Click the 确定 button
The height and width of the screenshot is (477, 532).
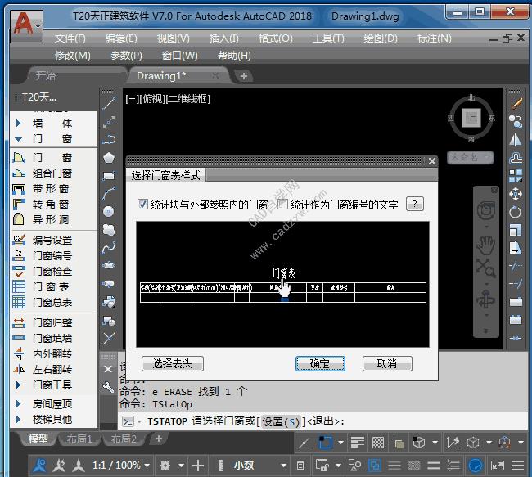pos(319,363)
